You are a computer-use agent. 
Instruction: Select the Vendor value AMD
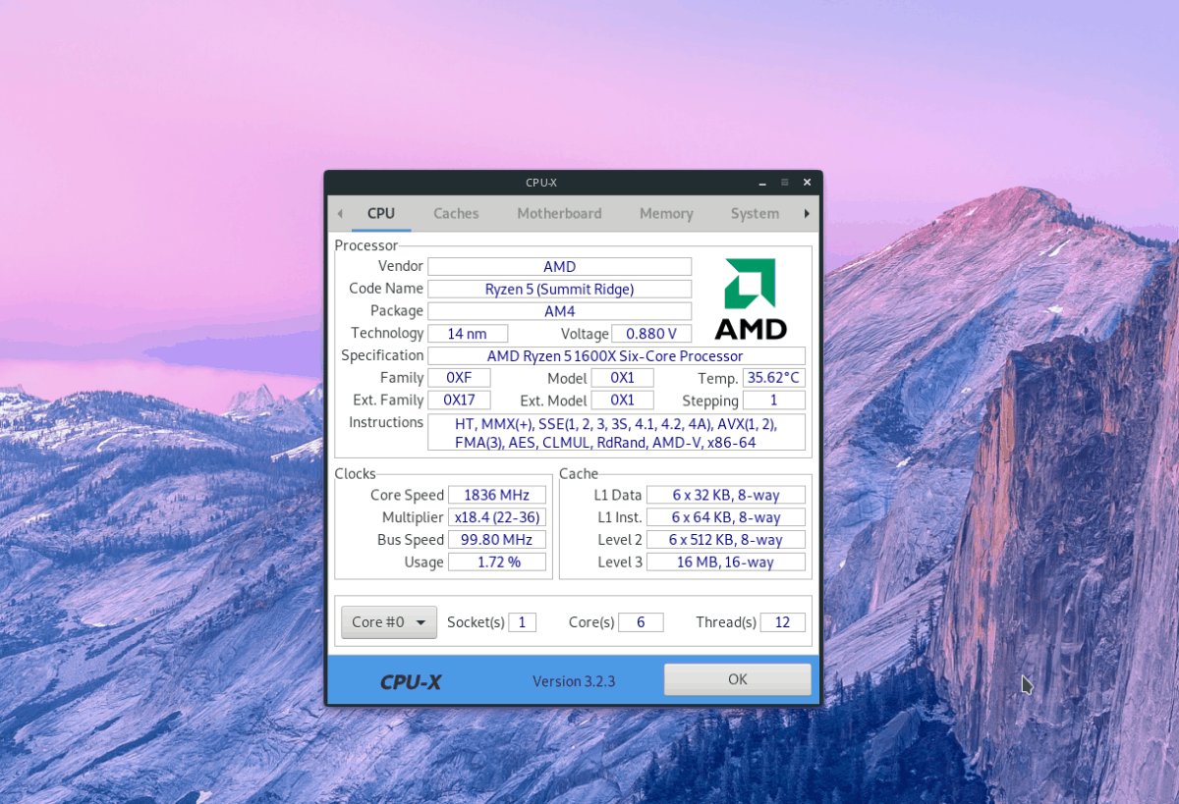click(560, 267)
